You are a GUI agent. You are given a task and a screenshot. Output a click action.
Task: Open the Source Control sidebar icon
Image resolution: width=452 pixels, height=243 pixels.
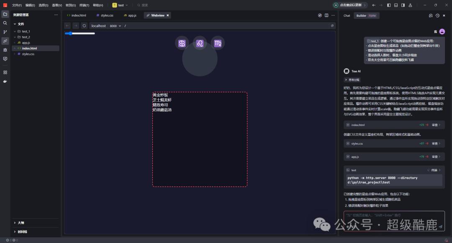[5, 32]
